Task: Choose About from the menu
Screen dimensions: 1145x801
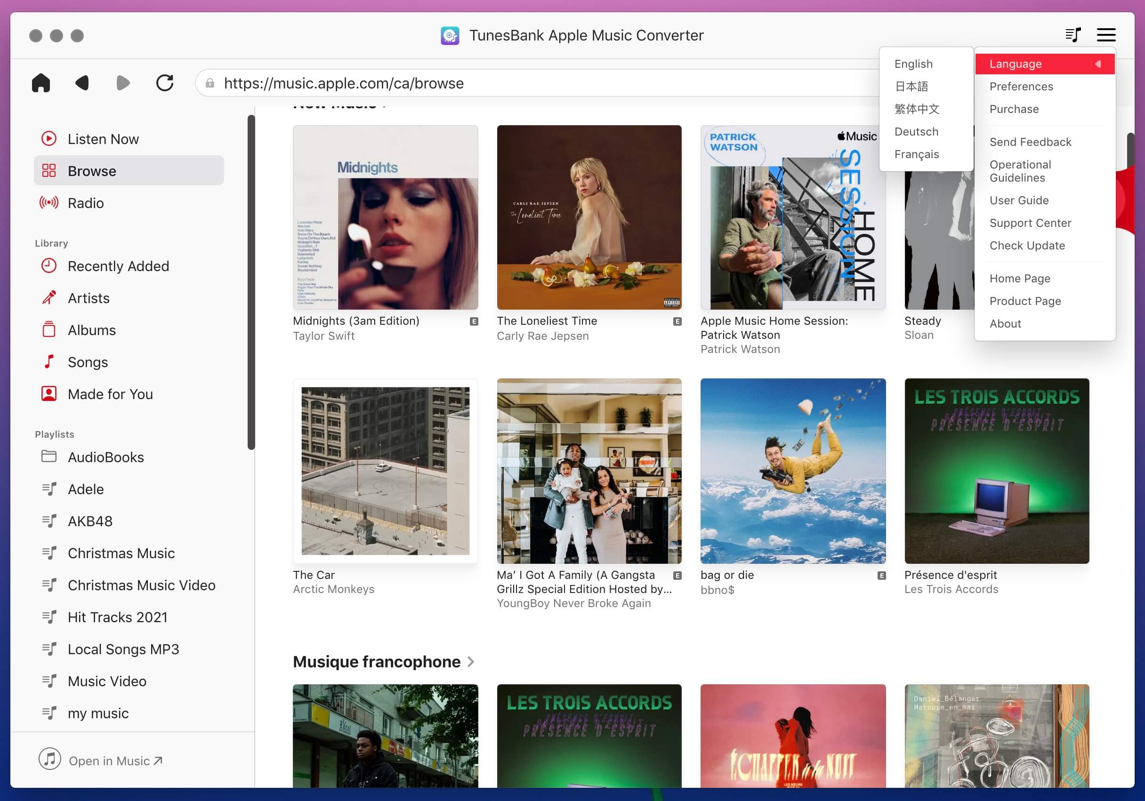Action: point(1045,324)
